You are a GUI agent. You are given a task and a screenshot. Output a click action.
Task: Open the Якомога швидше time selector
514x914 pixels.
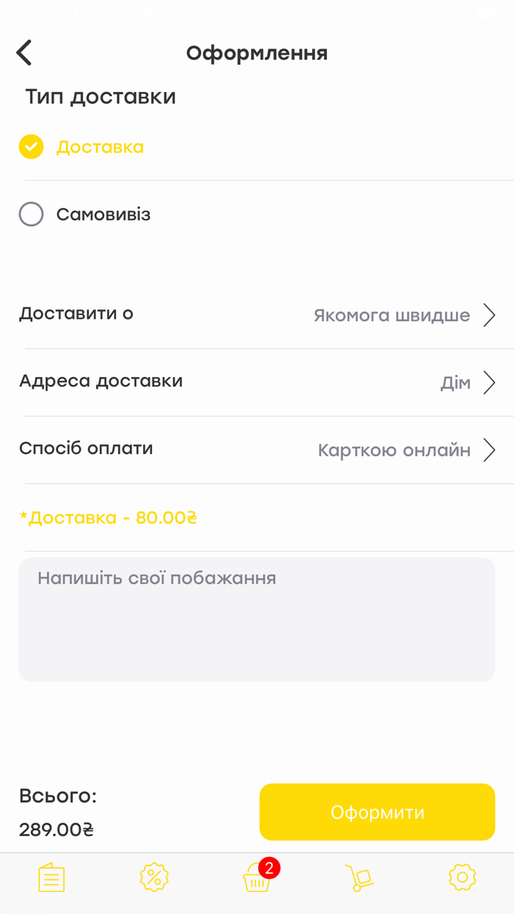point(391,315)
